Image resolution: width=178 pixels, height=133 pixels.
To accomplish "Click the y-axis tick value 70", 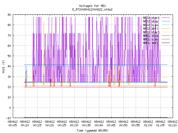I will point(9,35).
